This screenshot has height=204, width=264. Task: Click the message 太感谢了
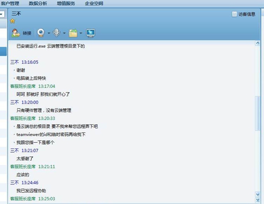click(25, 159)
